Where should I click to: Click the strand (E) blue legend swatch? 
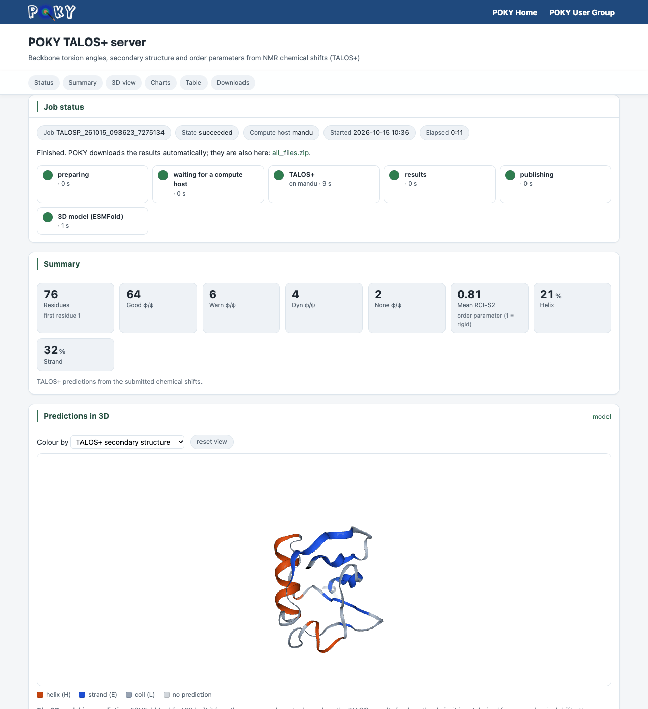coord(82,695)
